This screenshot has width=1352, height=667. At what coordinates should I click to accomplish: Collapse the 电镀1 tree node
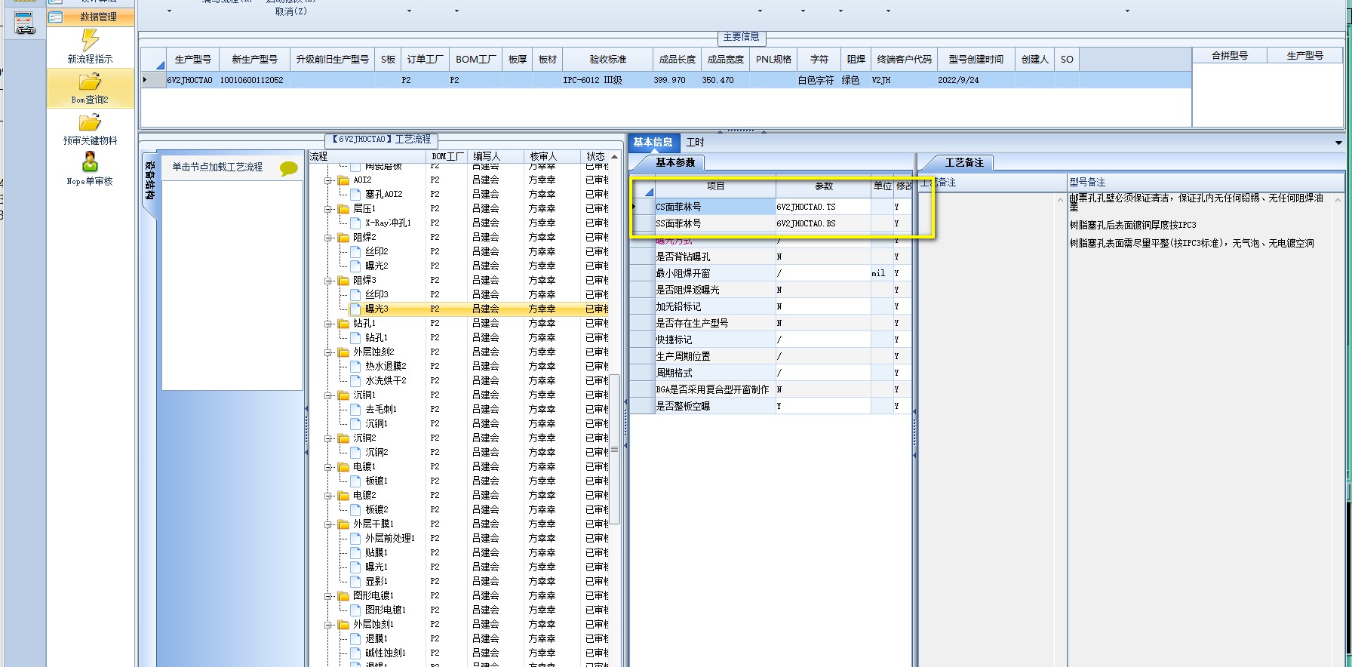pyautogui.click(x=330, y=467)
